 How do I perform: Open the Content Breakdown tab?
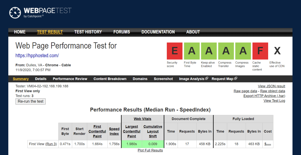(x=110, y=79)
